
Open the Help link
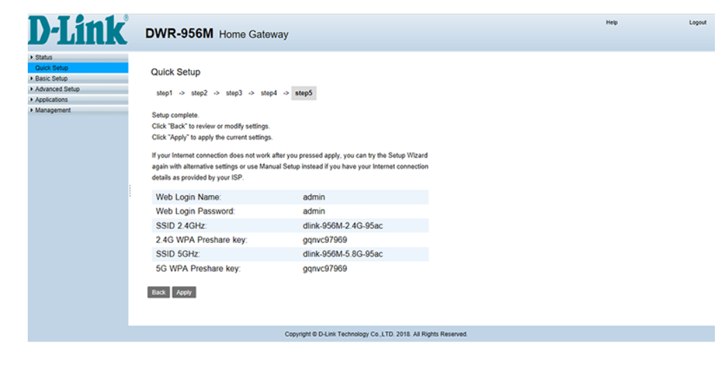tap(611, 22)
